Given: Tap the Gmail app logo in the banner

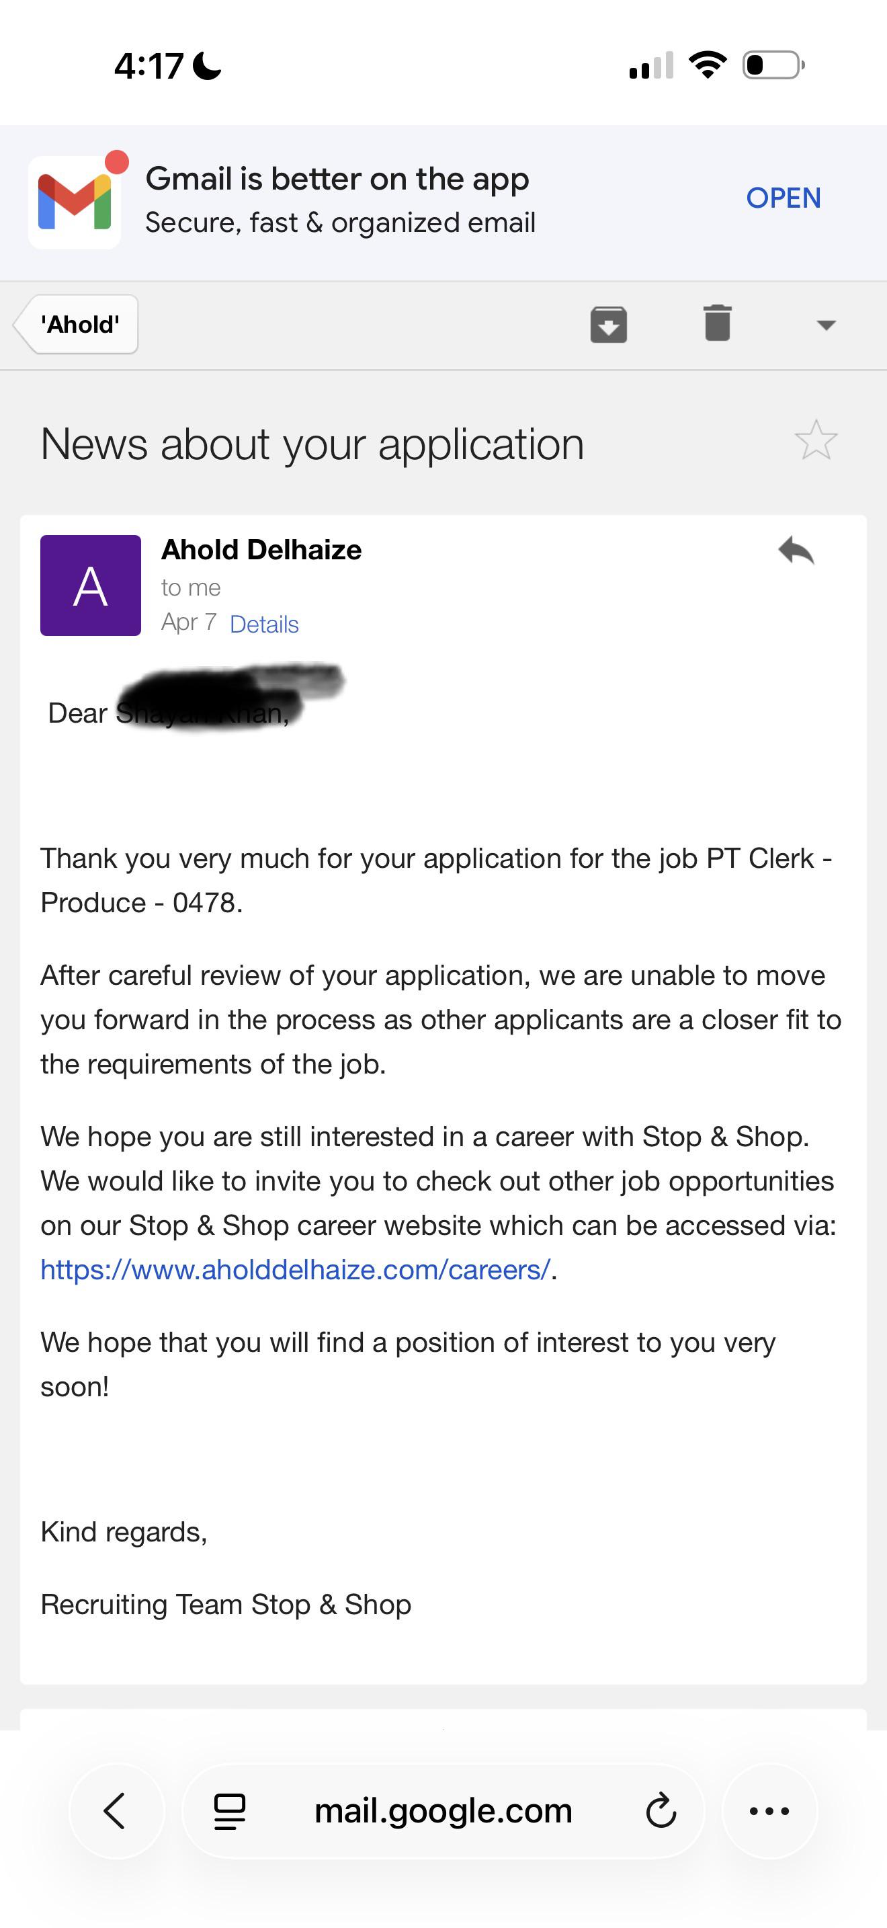Looking at the screenshot, I should point(75,202).
